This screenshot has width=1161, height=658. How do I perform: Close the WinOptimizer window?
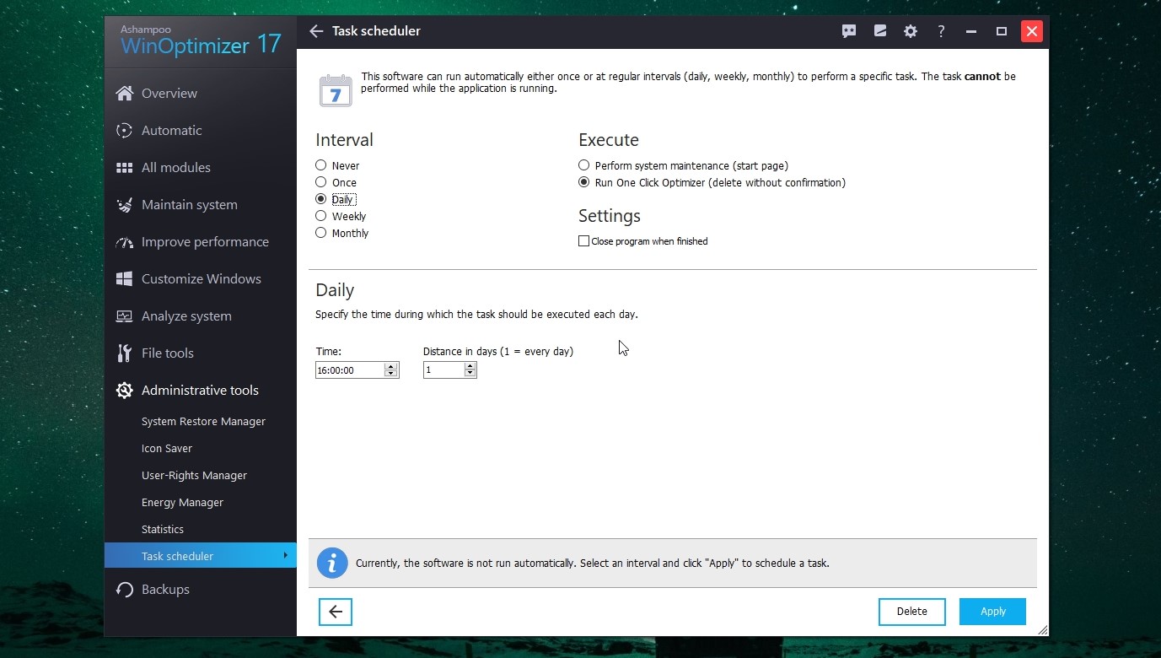(1031, 31)
